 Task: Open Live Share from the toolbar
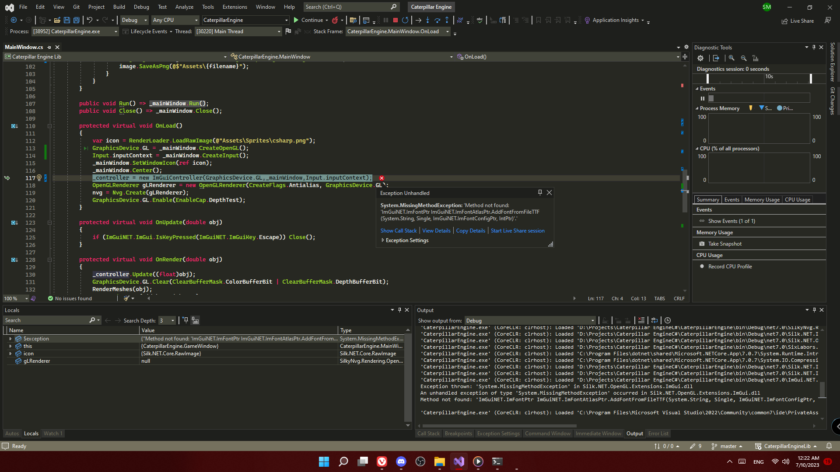[798, 21]
